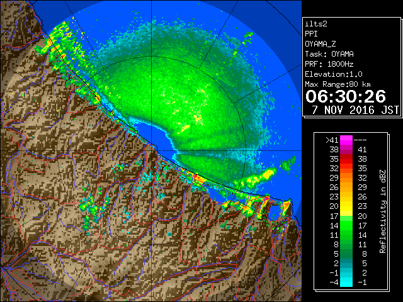Pick the magenta swatch in the reflectivity legend
The height and width of the screenshot is (302, 403).
click(346, 140)
